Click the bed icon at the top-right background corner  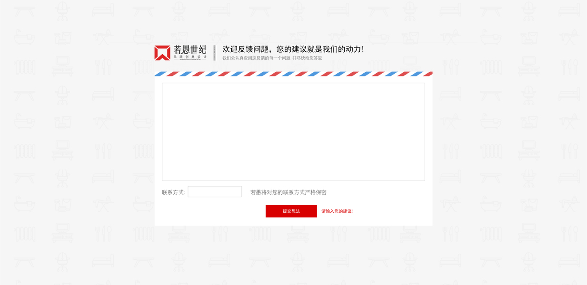[569, 10]
